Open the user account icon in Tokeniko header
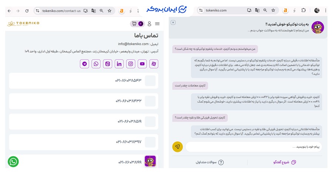 (149, 24)
